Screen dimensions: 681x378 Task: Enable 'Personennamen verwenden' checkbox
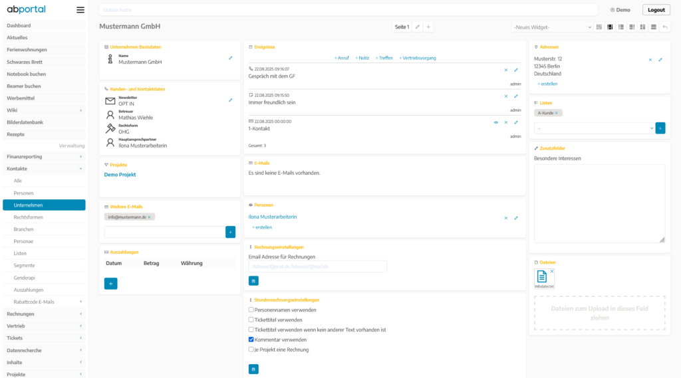pos(251,310)
